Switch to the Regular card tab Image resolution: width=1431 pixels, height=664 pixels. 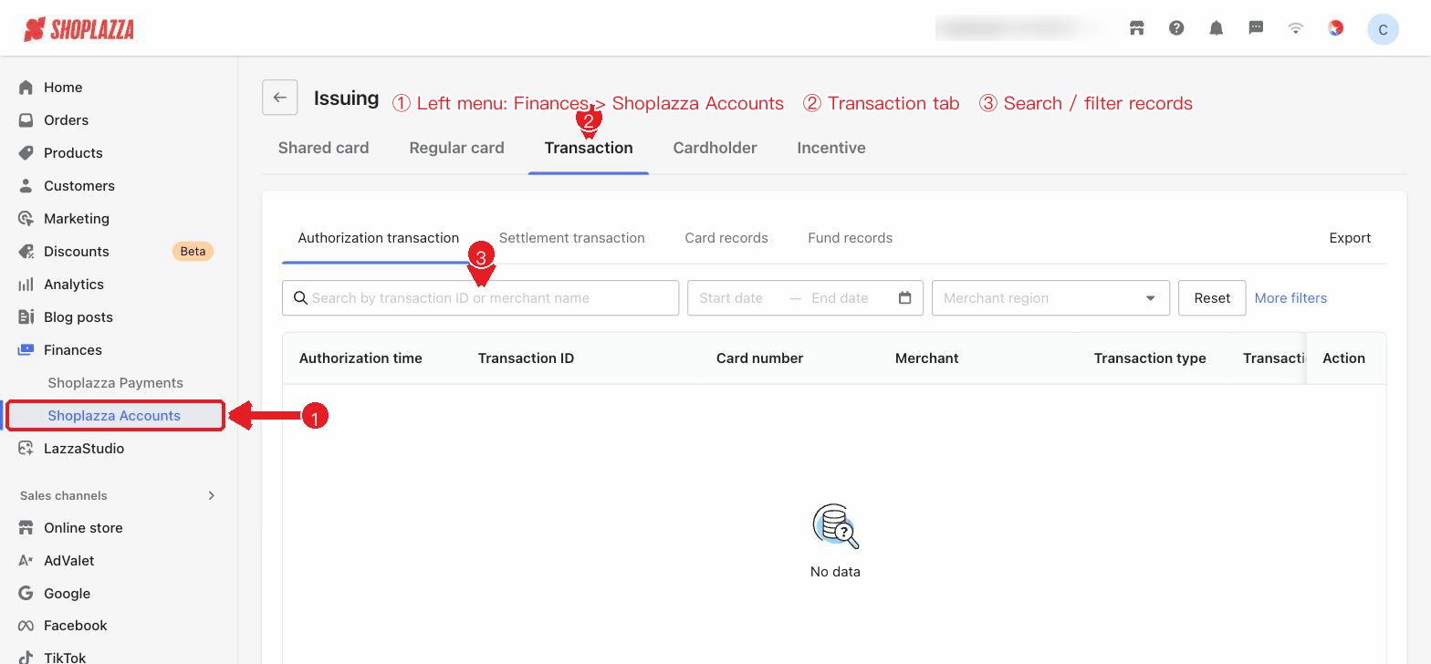(456, 148)
